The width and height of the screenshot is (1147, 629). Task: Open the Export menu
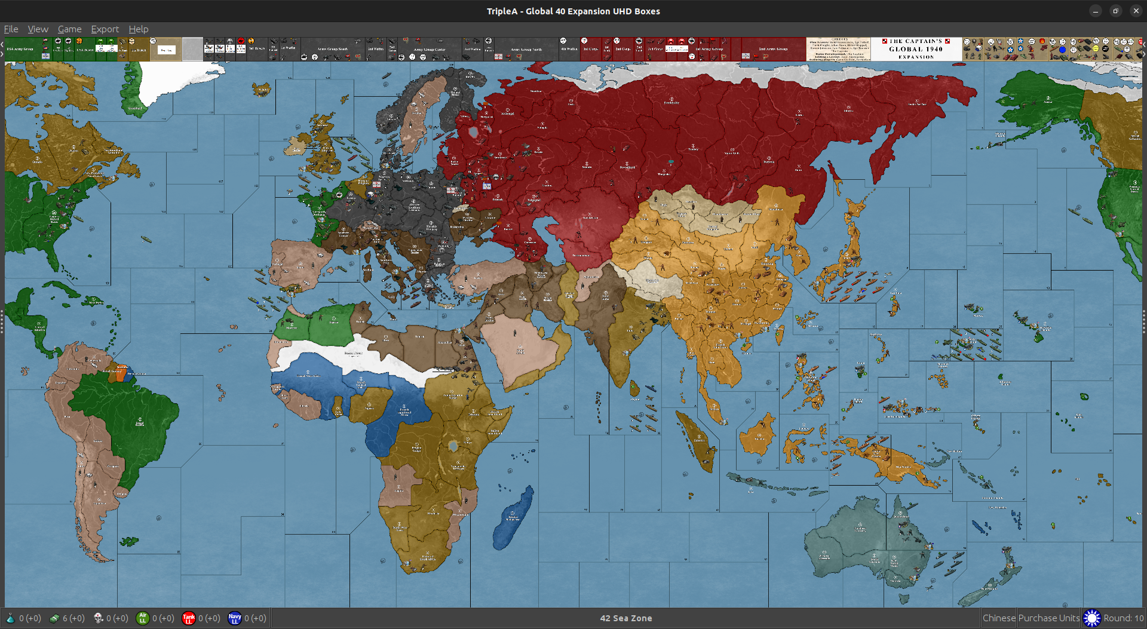tap(105, 29)
